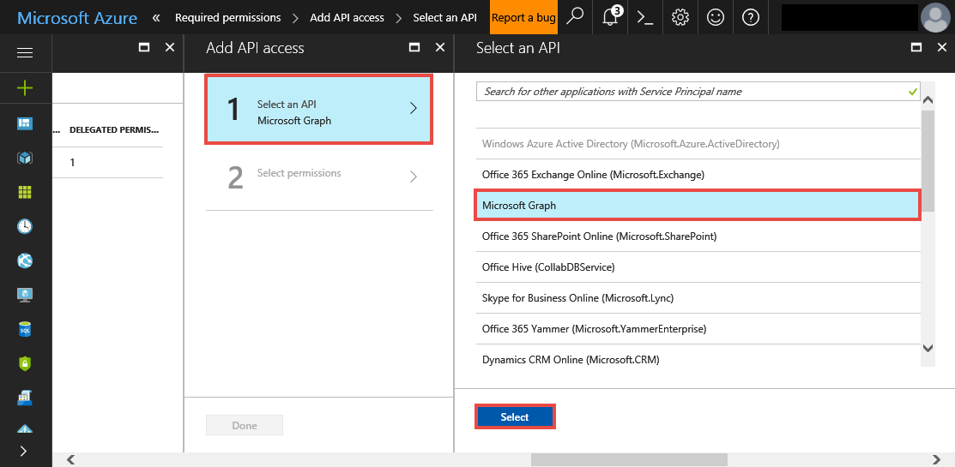Viewport: 955px width, 467px height.
Task: Toggle the hamburger menu in sidebar
Action: click(25, 53)
